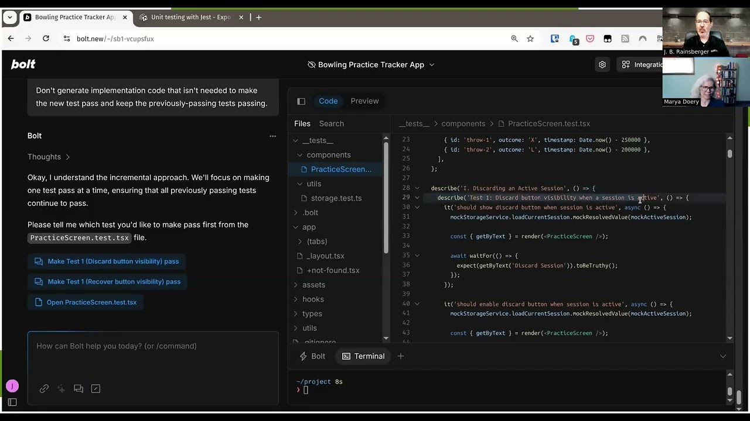Image resolution: width=750 pixels, height=421 pixels.
Task: Toggle the discussion mode chat bubbles icon
Action: 79,389
